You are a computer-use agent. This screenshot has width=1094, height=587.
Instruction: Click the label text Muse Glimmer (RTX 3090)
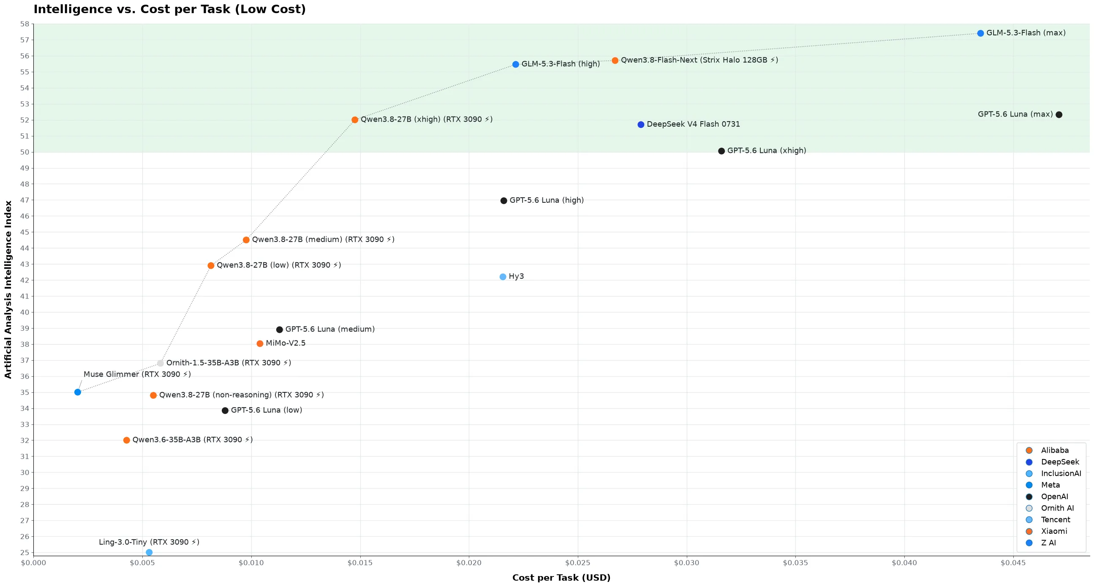click(x=137, y=374)
